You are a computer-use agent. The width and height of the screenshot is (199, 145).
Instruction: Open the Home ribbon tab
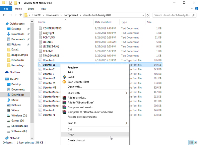18,9
